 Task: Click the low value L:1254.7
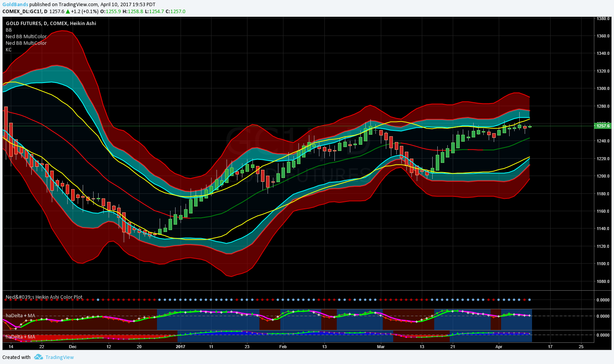(x=155, y=12)
